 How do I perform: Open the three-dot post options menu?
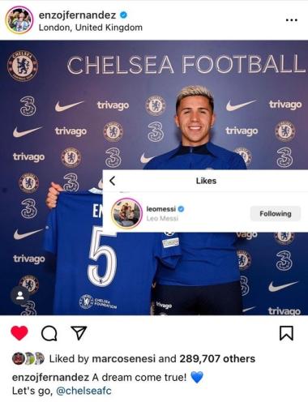pos(292,20)
